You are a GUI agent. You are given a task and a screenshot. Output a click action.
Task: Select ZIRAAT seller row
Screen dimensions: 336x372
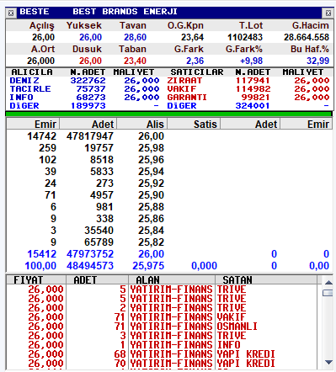[x=248, y=81]
